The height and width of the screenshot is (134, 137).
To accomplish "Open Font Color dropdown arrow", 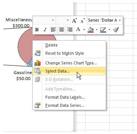I will [84, 30].
